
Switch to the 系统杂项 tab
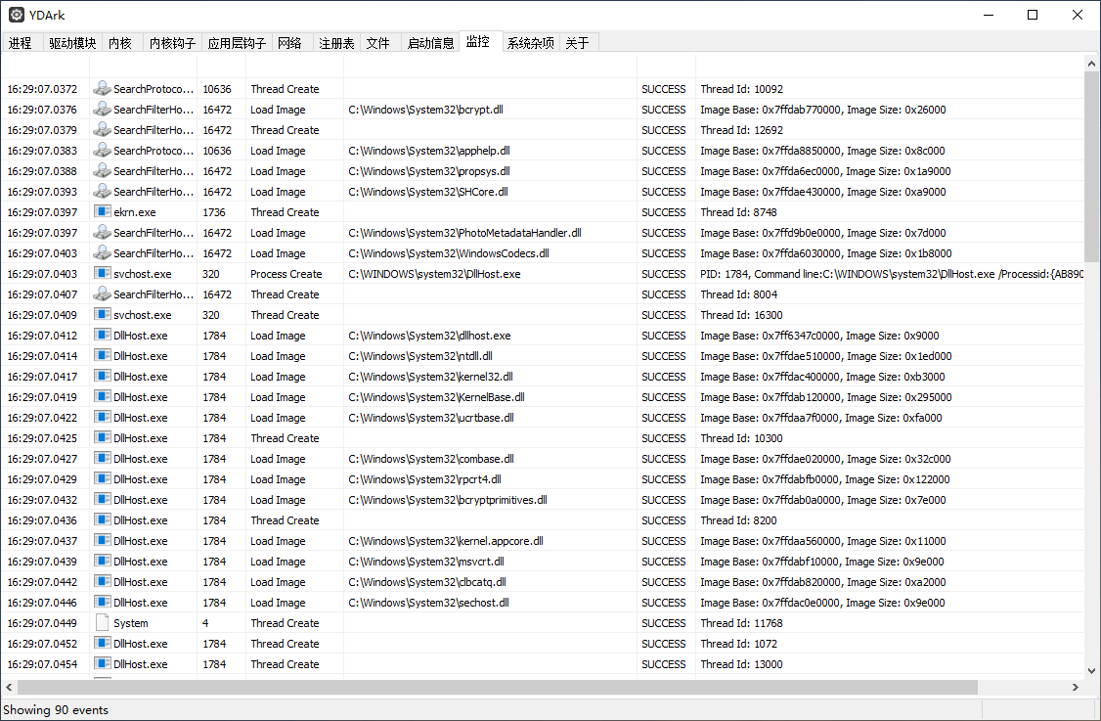tap(531, 43)
